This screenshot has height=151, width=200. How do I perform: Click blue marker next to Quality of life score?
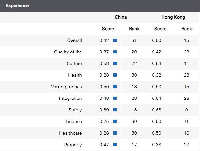tap(115, 52)
